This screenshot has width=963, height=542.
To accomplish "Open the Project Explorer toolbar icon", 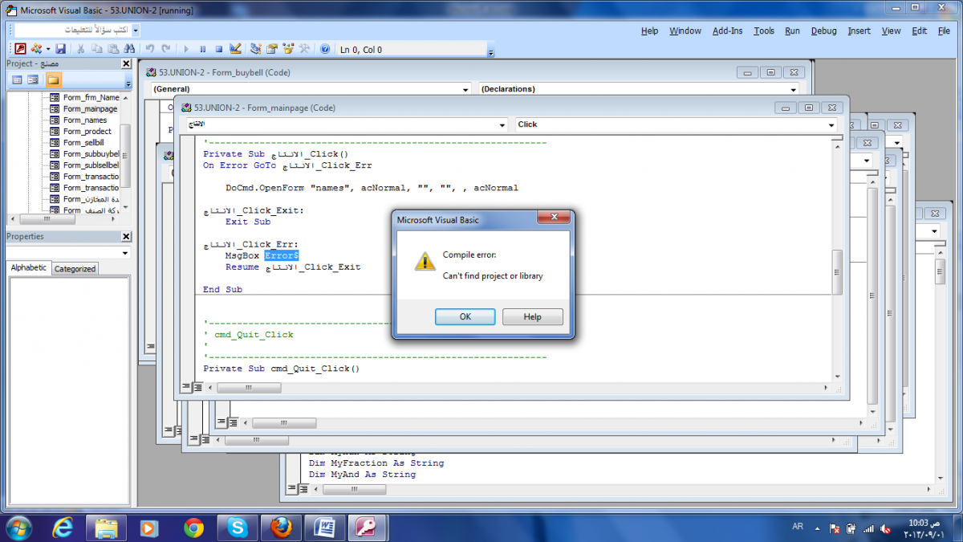I will point(256,49).
